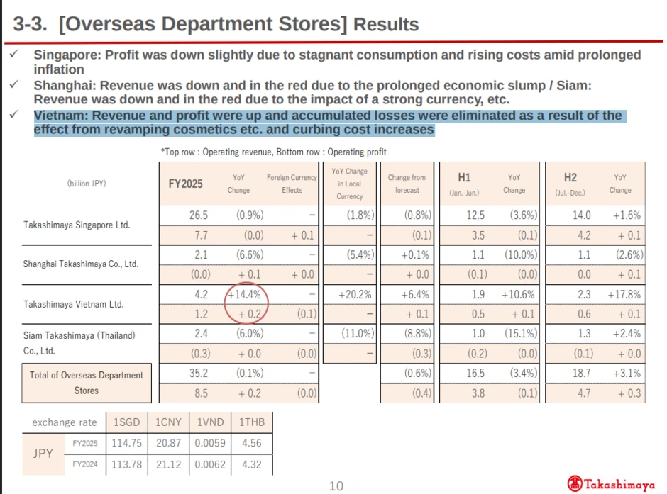This screenshot has height=494, width=667.
Task: Click Shanghai's H2 YoY change (2.6%)
Action: click(629, 254)
